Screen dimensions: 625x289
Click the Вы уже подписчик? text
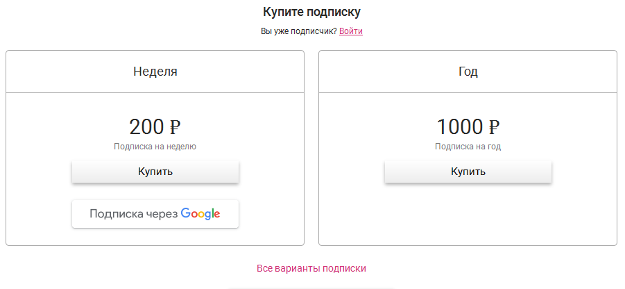tap(299, 31)
